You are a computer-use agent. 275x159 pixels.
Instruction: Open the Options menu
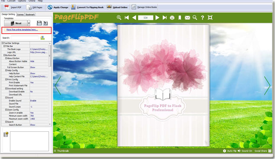click(x=22, y=1)
